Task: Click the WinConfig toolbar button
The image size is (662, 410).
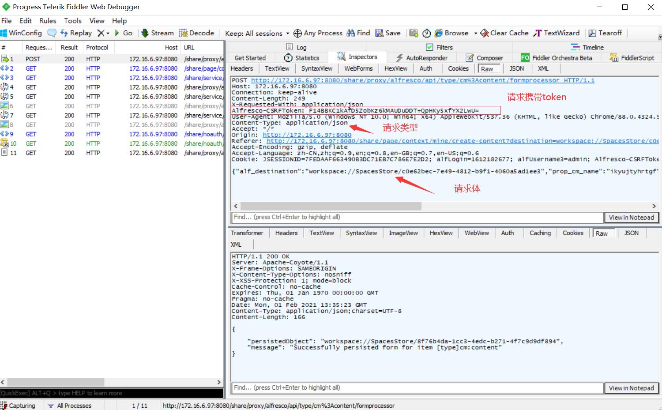Action: pyautogui.click(x=21, y=33)
